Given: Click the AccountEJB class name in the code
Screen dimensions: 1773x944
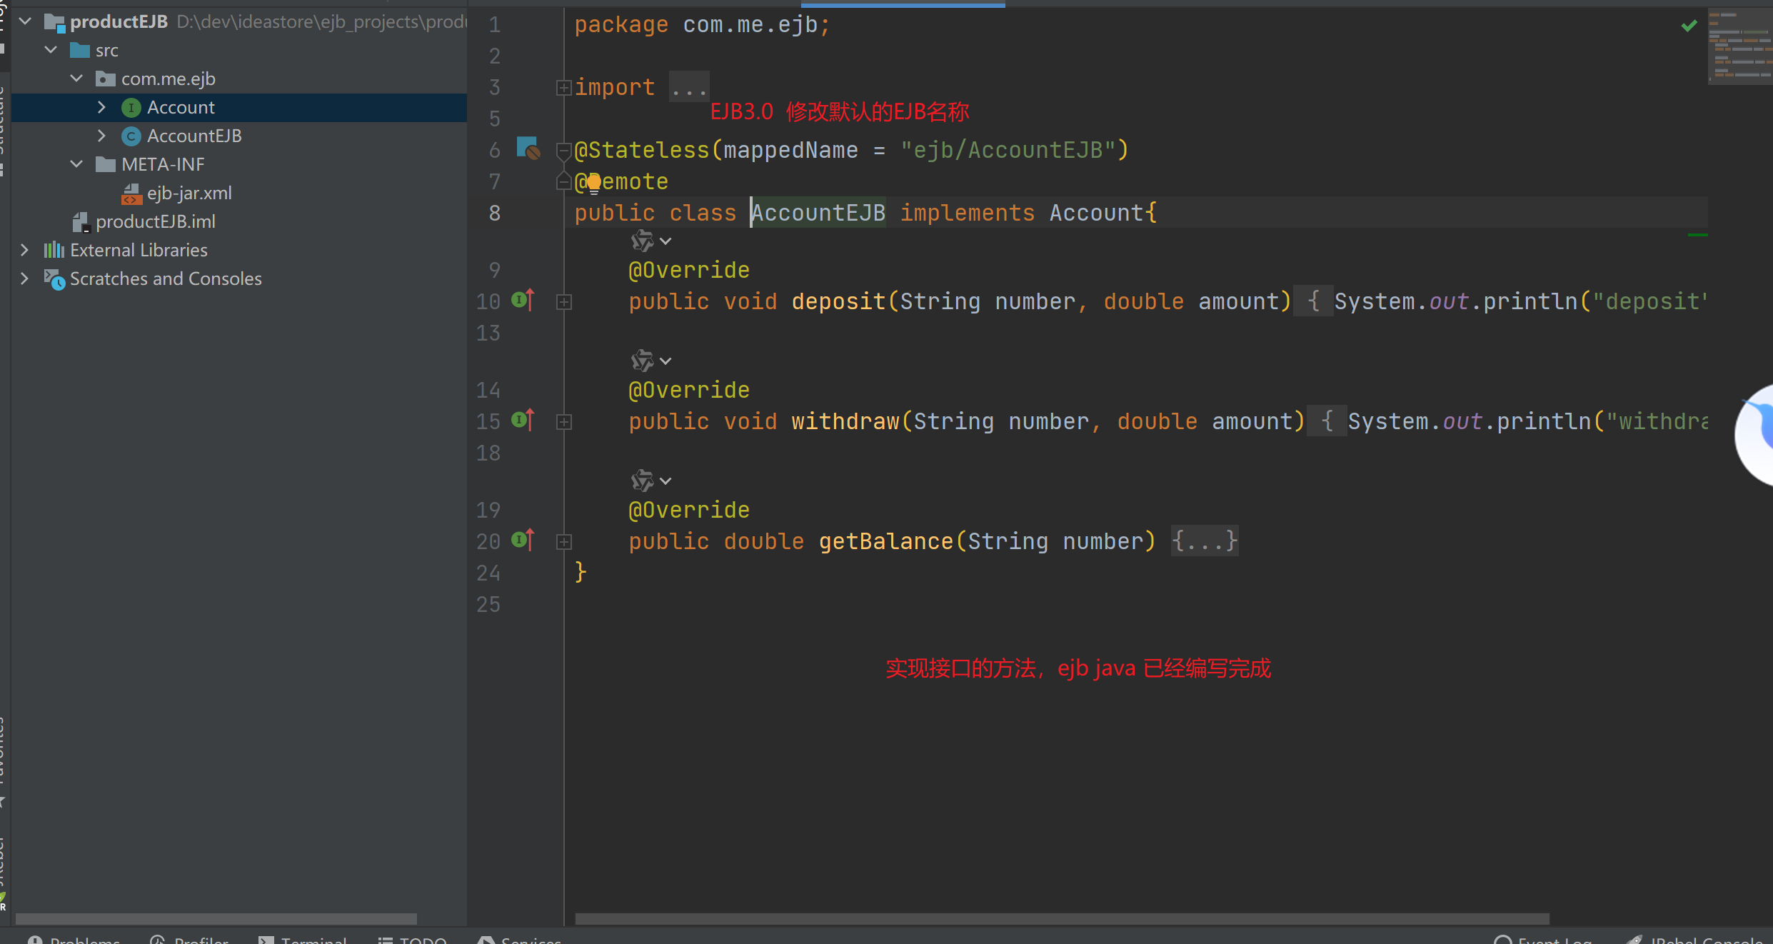Looking at the screenshot, I should 818,212.
